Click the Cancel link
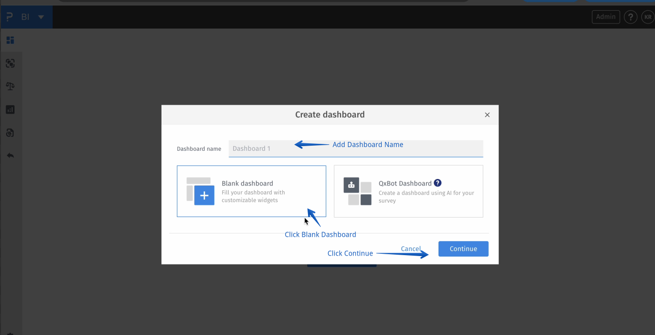This screenshot has width=655, height=335. click(x=410, y=249)
